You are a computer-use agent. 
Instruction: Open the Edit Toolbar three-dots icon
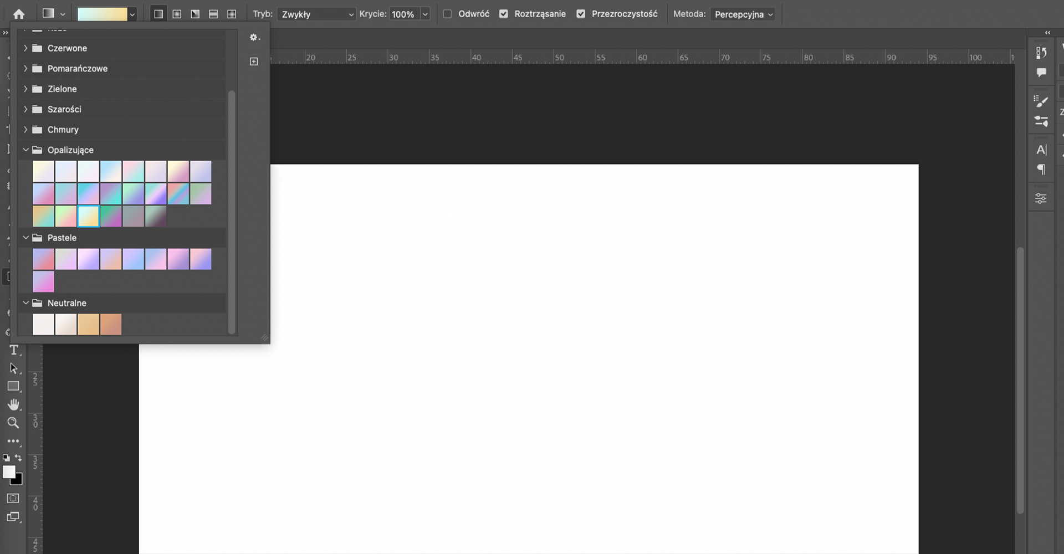point(13,442)
